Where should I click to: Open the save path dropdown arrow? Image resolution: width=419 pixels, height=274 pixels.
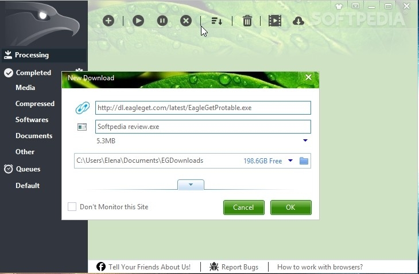(290, 161)
